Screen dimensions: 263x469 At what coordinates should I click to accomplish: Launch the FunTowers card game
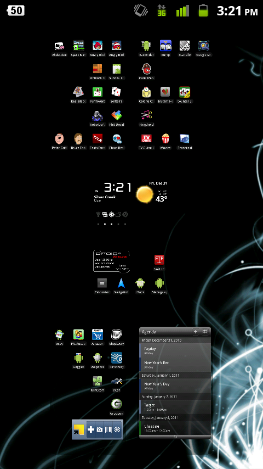pos(98,92)
